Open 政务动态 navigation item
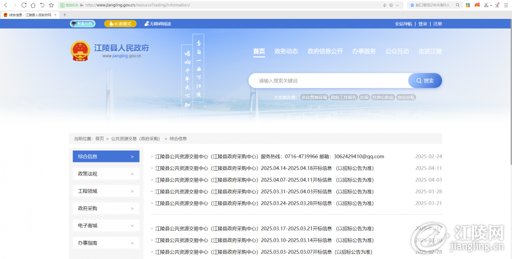Screen dimensions: 512x259 [286, 51]
